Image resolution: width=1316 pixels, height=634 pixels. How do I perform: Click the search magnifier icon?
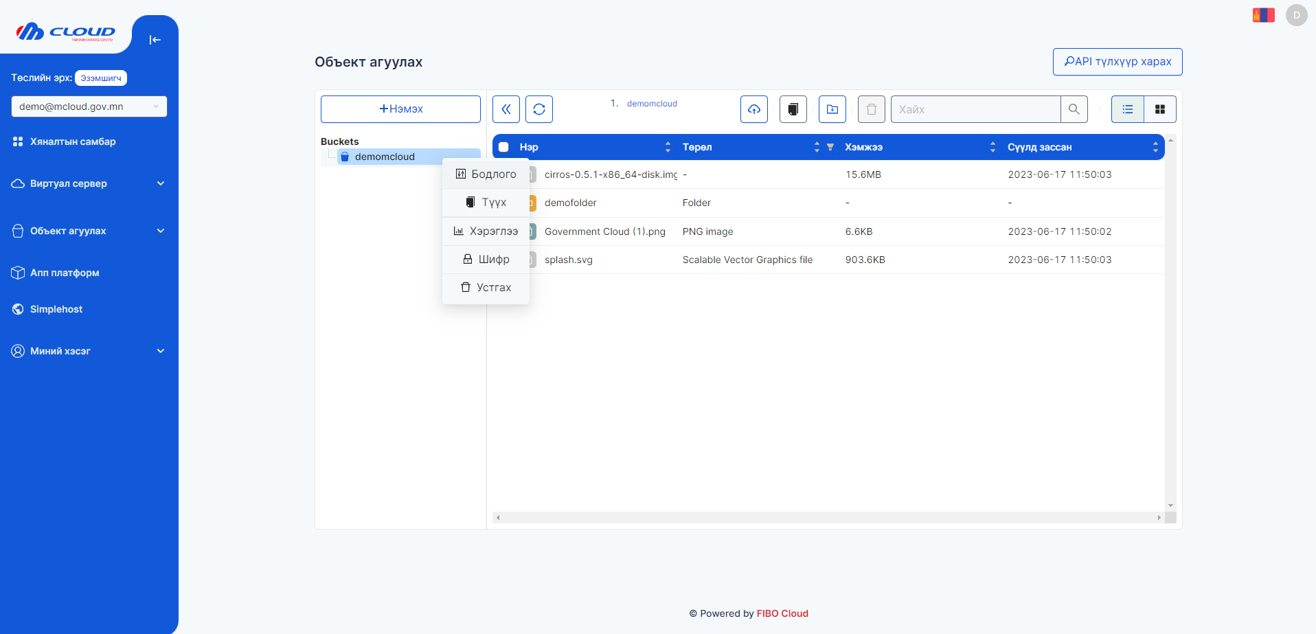1074,109
